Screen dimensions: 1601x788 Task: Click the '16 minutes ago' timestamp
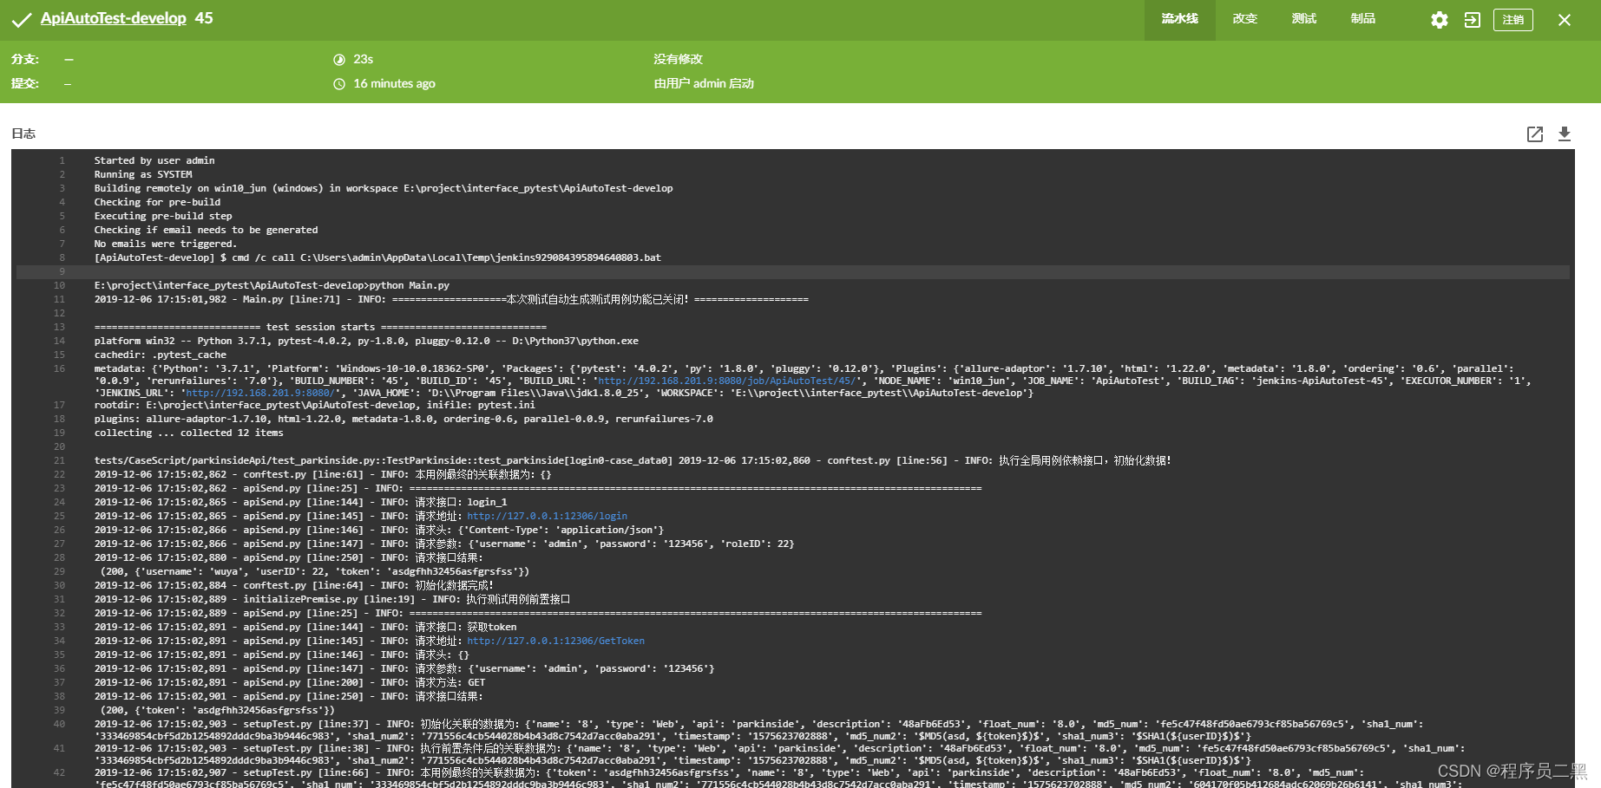394,83
